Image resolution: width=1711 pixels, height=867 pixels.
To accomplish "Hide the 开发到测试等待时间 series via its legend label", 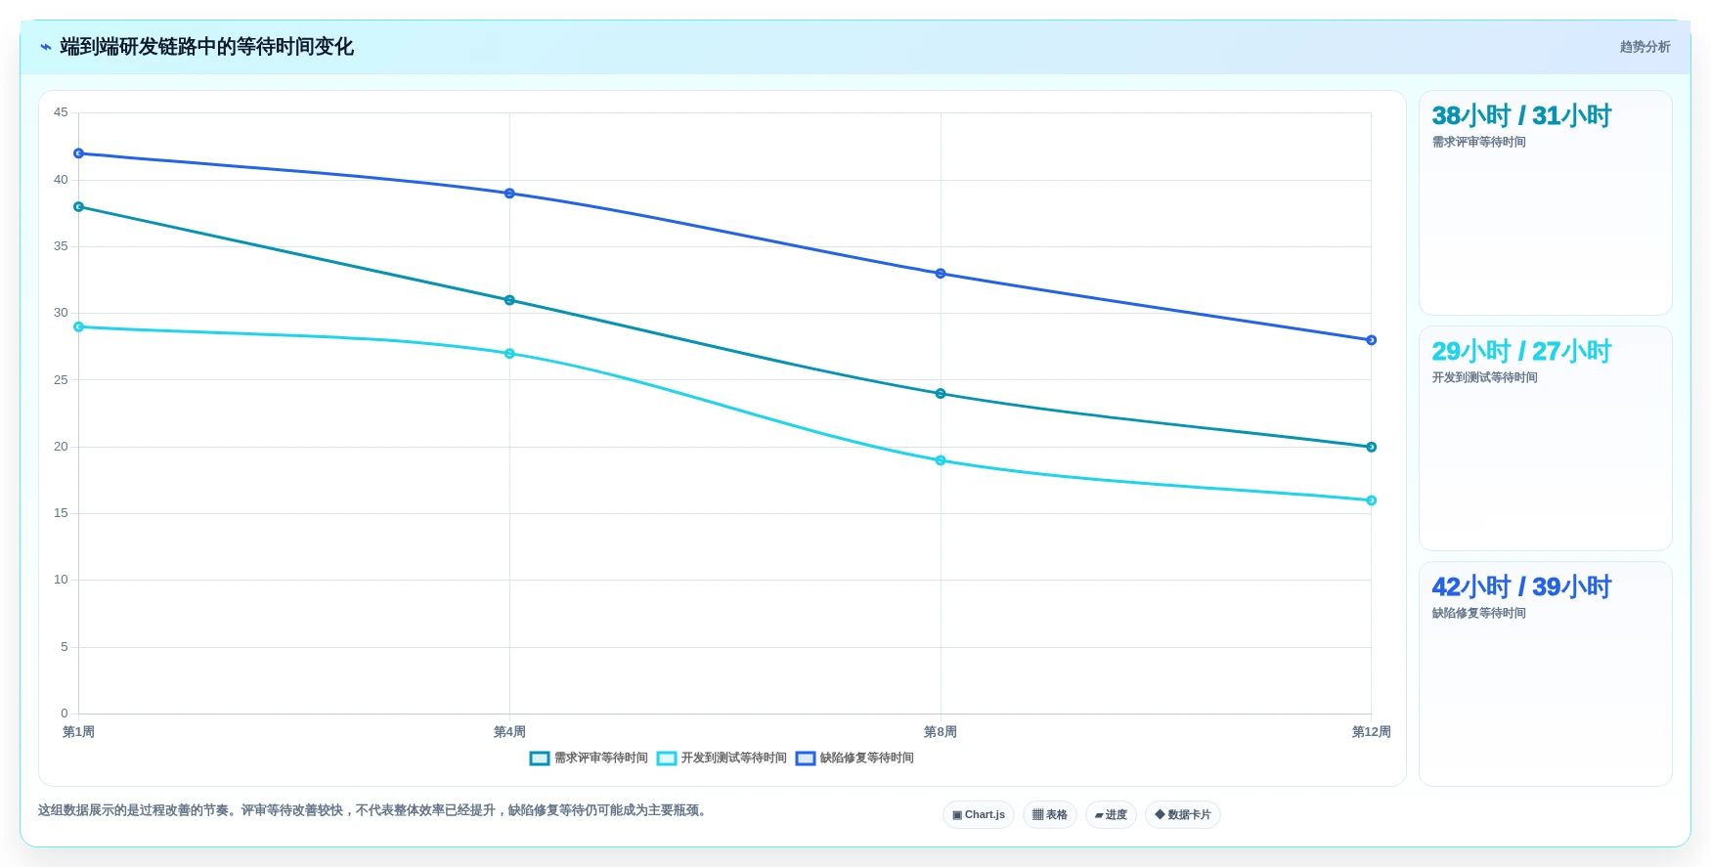I will (734, 759).
